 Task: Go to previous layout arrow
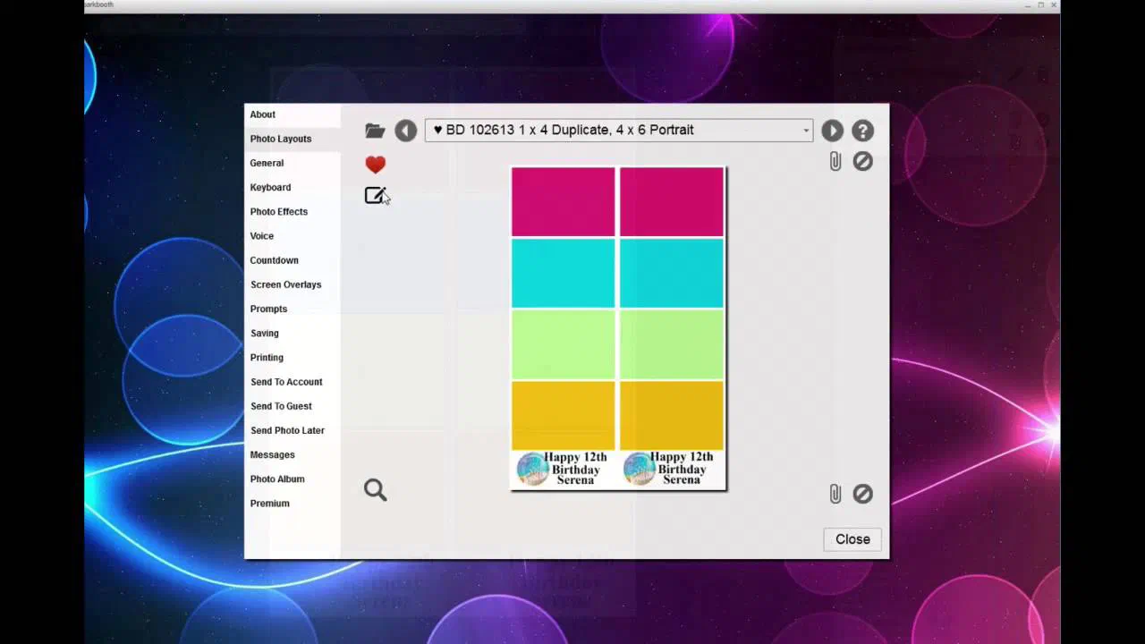coord(406,131)
